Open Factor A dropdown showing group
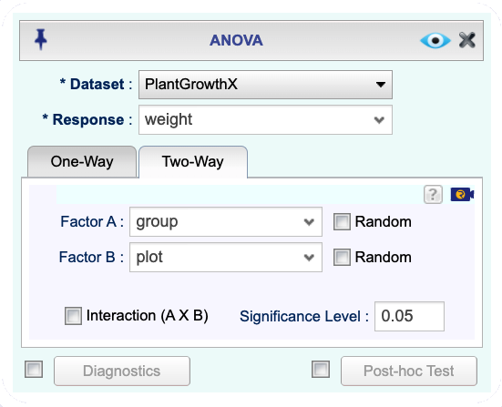 pyautogui.click(x=226, y=222)
